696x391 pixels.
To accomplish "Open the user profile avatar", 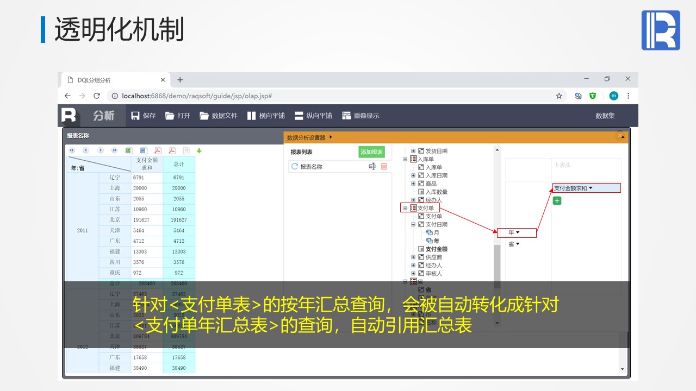I will (614, 96).
